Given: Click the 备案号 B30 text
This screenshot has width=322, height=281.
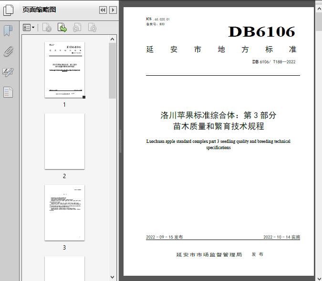Looking at the screenshot, I should point(155,24).
